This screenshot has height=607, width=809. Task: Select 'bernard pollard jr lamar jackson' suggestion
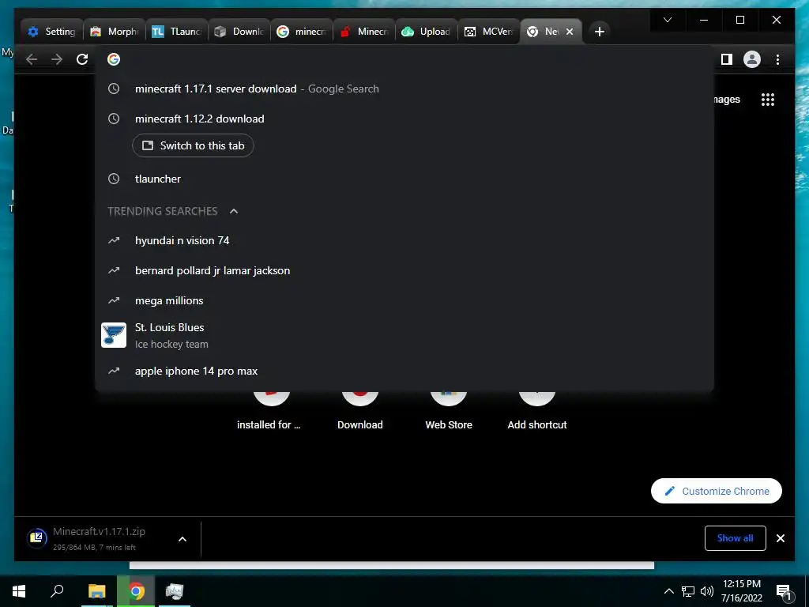tap(404, 270)
